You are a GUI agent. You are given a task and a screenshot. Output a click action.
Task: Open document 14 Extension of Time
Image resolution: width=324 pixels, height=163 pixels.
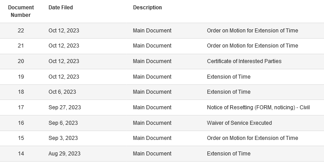pyautogui.click(x=229, y=154)
